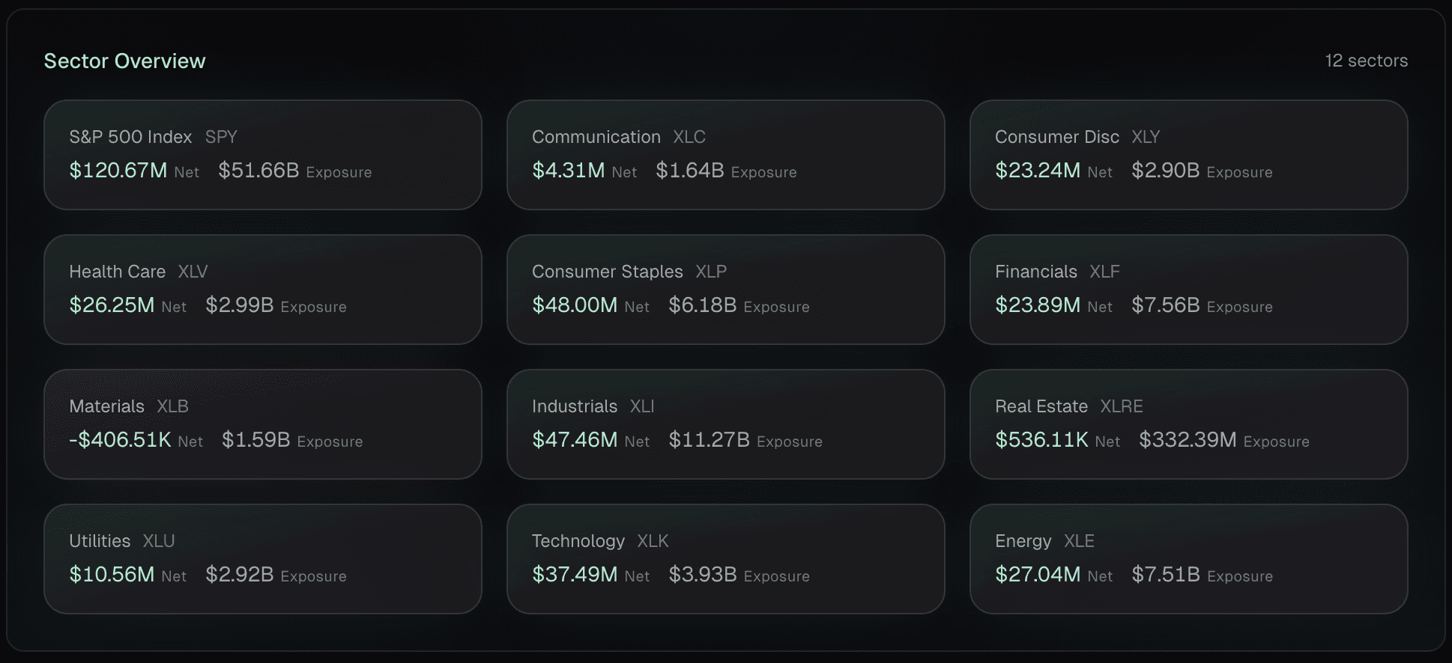Image resolution: width=1452 pixels, height=663 pixels.
Task: Select the Industrials XLI card
Action: [x=725, y=424]
